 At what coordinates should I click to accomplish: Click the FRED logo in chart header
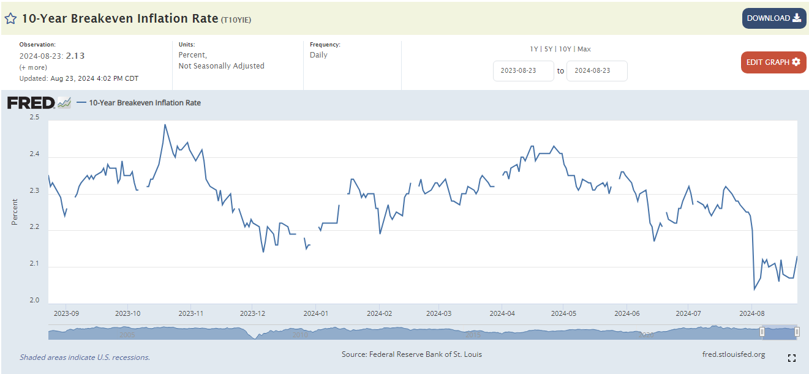39,103
